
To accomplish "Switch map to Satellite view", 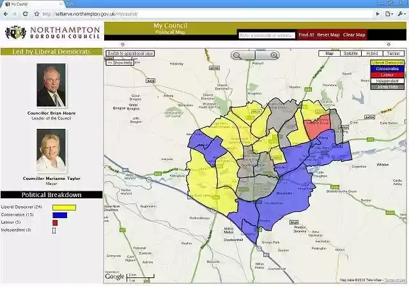I will click(x=351, y=54).
